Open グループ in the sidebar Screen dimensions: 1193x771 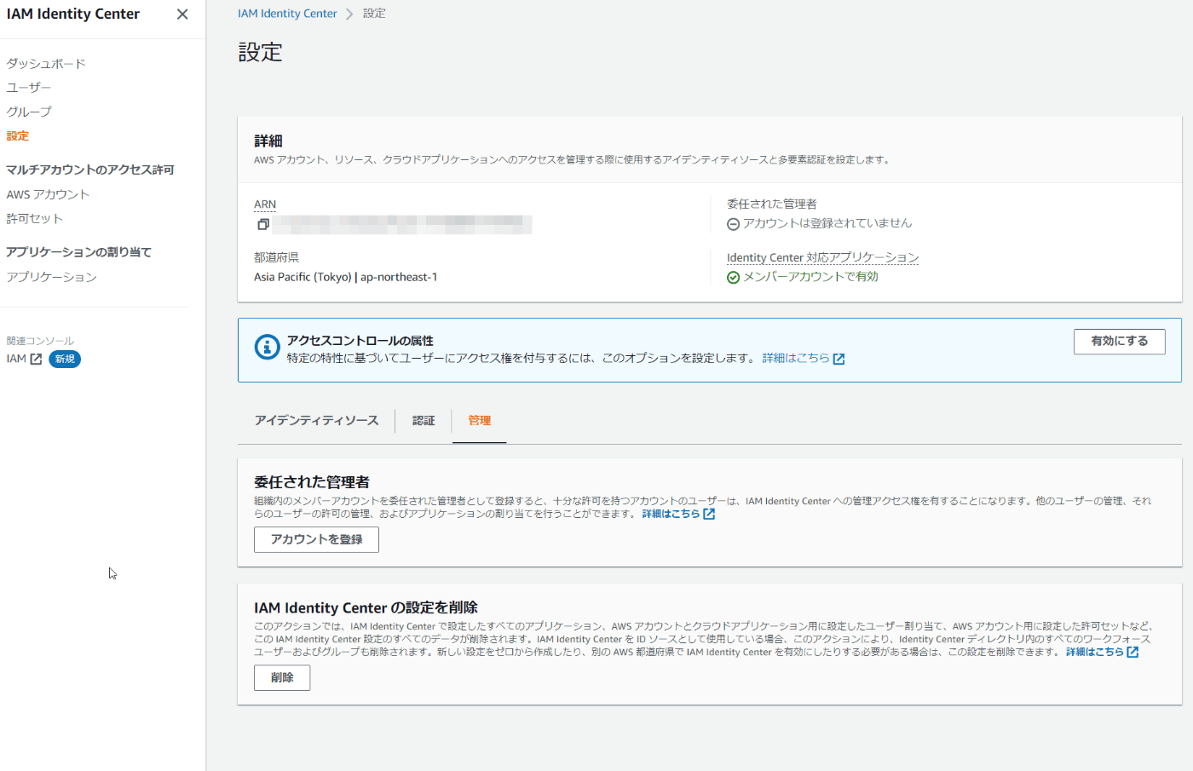click(29, 112)
